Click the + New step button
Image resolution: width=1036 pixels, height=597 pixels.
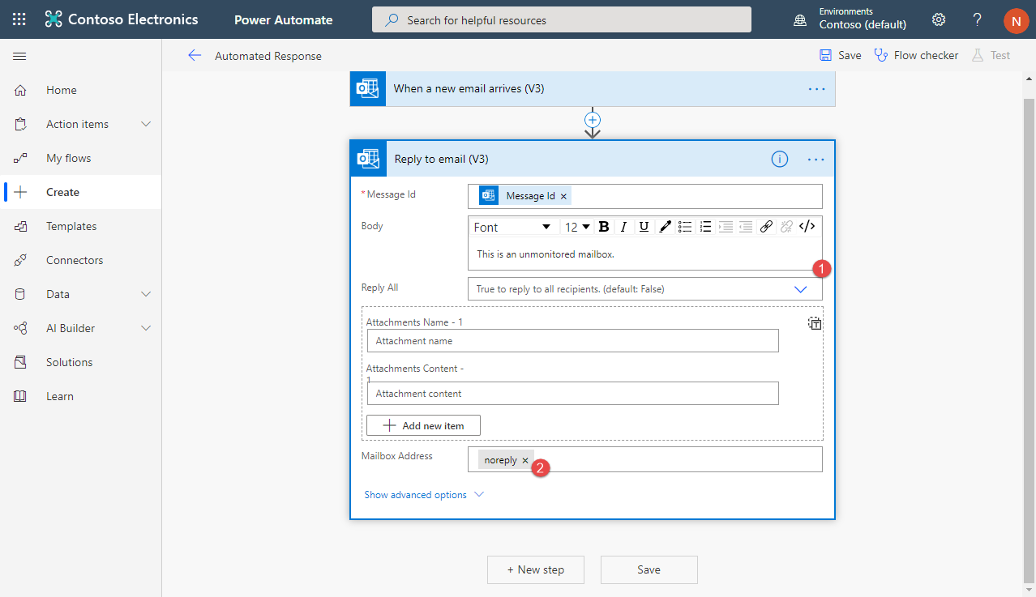535,569
